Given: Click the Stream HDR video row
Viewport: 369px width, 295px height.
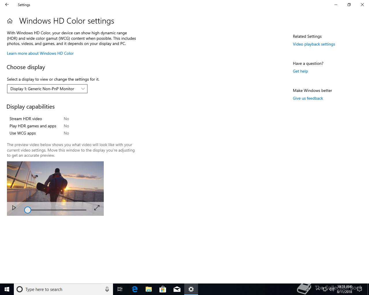Looking at the screenshot, I should (x=39, y=119).
